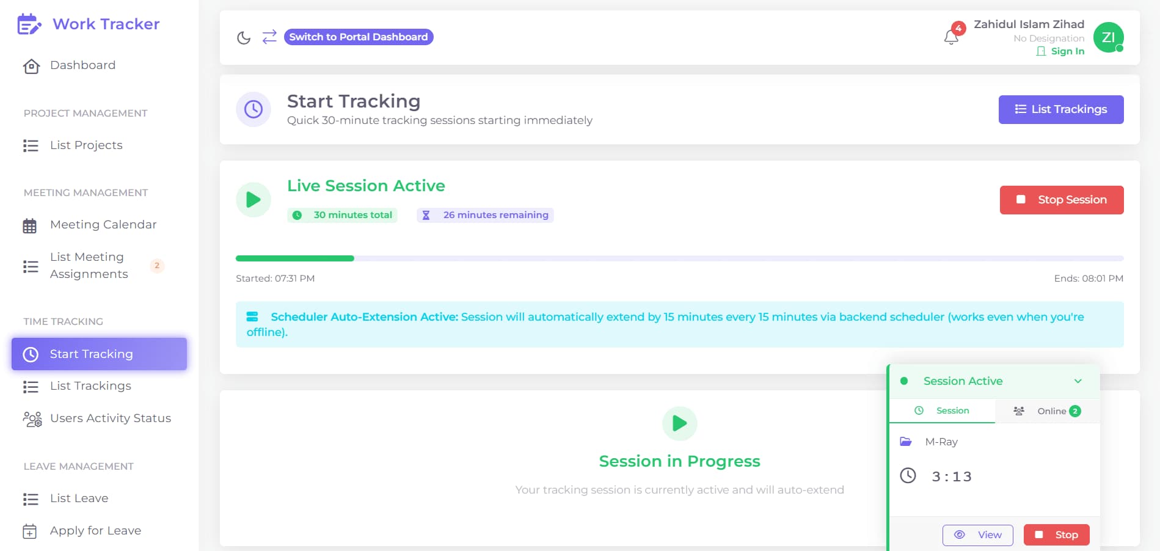Click the Work Tracker logo icon
The height and width of the screenshot is (551, 1160).
pyautogui.click(x=29, y=24)
